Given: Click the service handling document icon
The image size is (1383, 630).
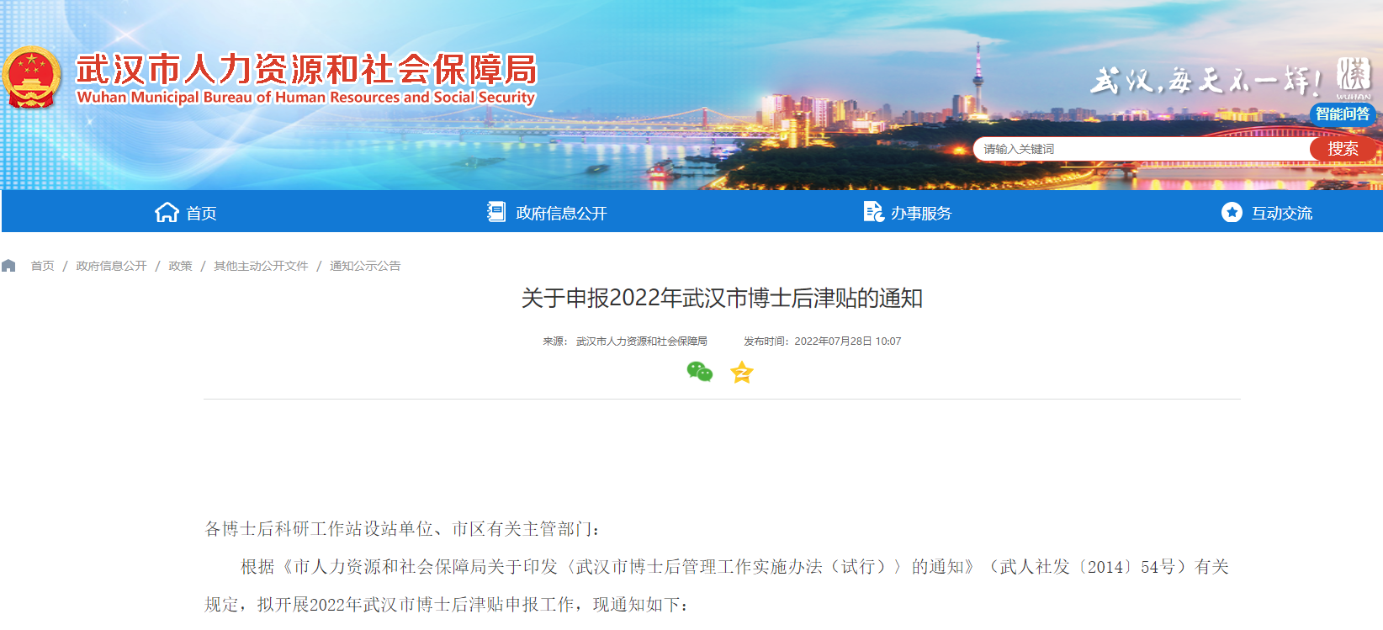Looking at the screenshot, I should [x=873, y=212].
